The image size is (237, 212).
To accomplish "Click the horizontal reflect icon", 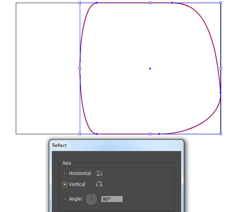I will (x=99, y=173).
